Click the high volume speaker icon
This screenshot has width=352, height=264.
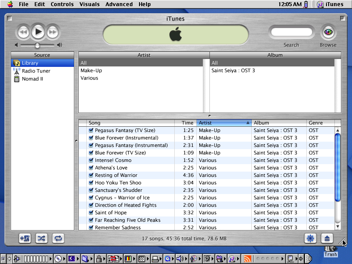59,45
